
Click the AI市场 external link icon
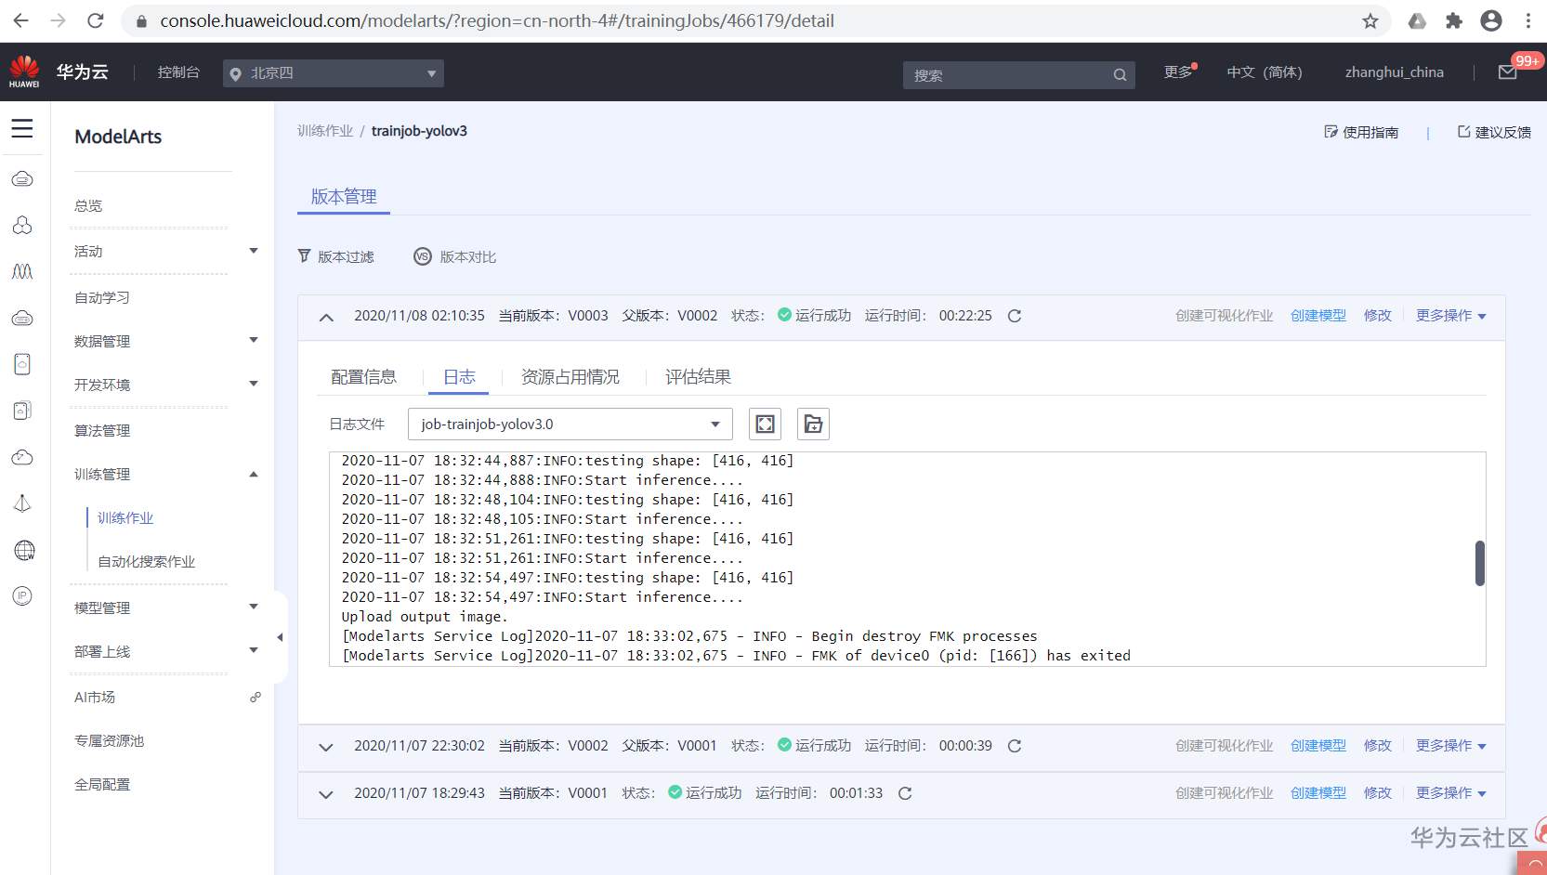pyautogui.click(x=256, y=697)
